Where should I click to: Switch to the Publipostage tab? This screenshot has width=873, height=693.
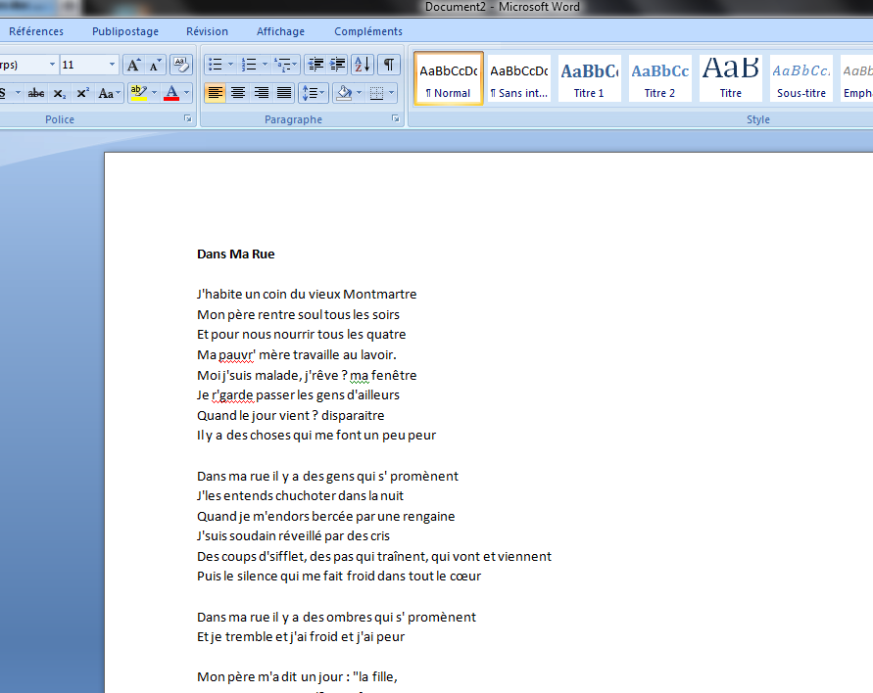pyautogui.click(x=125, y=31)
